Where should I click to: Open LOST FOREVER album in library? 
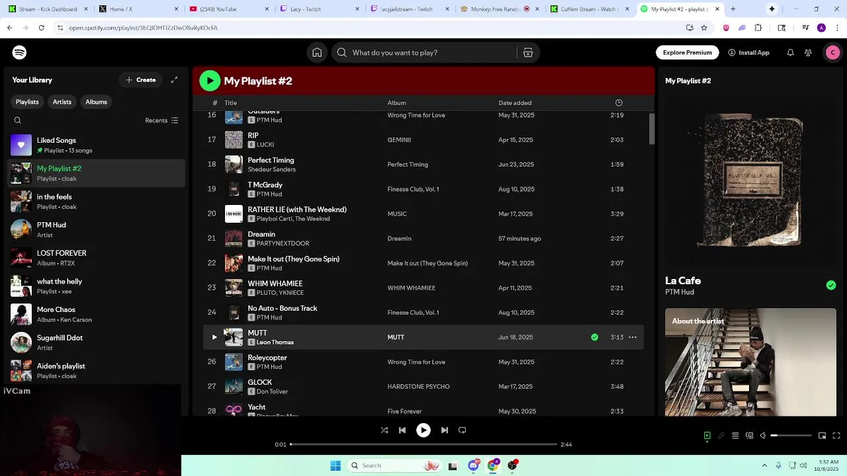click(97, 258)
